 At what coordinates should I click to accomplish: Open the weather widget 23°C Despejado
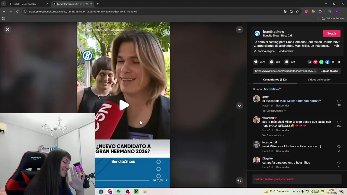pyautogui.click(x=276, y=191)
